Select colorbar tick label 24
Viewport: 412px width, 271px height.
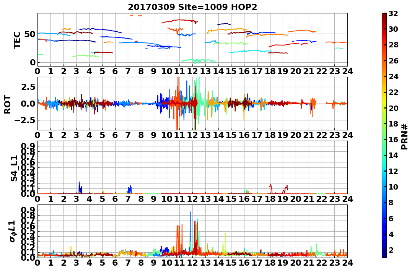pyautogui.click(x=393, y=76)
